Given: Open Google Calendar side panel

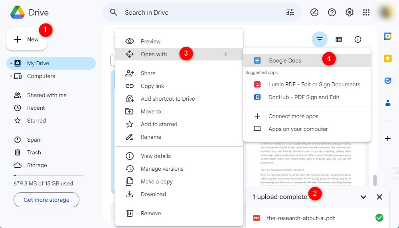Looking at the screenshot, I should click(387, 36).
